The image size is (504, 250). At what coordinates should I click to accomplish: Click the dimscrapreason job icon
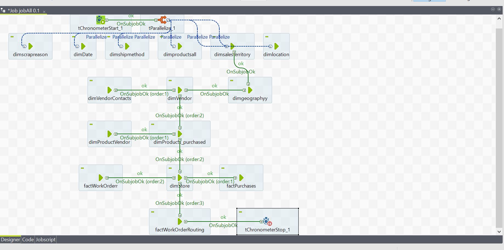point(30,46)
